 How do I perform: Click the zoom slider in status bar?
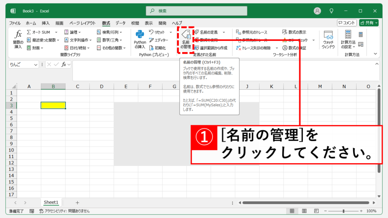point(343,211)
